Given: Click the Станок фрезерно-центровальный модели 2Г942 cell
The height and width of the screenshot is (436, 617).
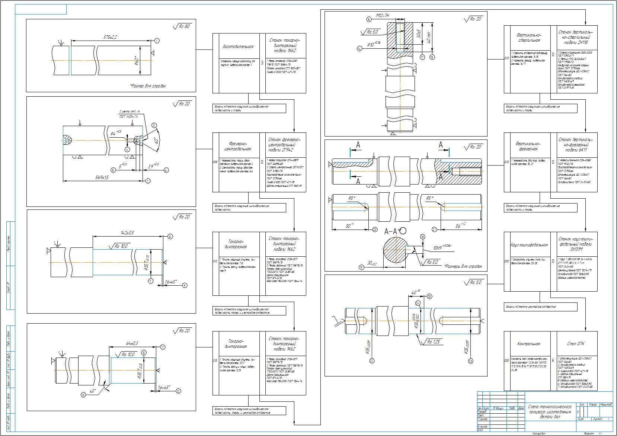Looking at the screenshot, I should click(x=285, y=145).
